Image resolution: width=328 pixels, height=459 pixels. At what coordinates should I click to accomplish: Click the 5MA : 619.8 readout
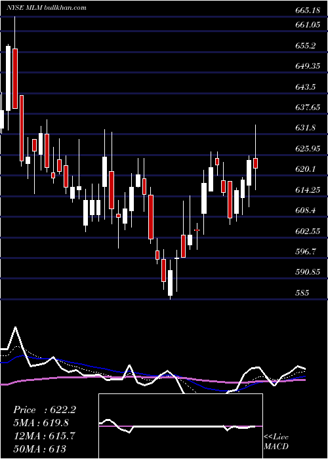click(43, 422)
